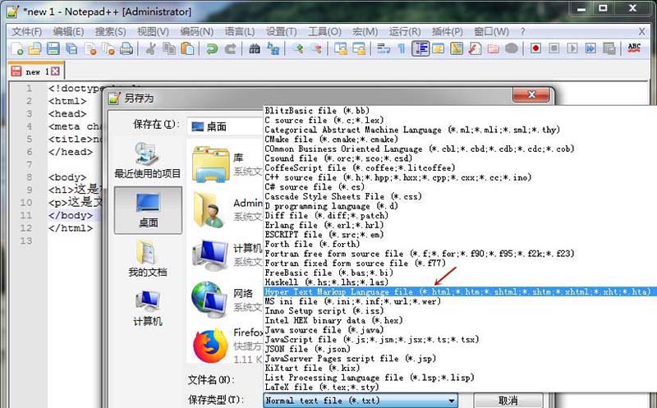The image size is (657, 408).
Task: Select the 库 folder in file list
Action: [x=227, y=164]
